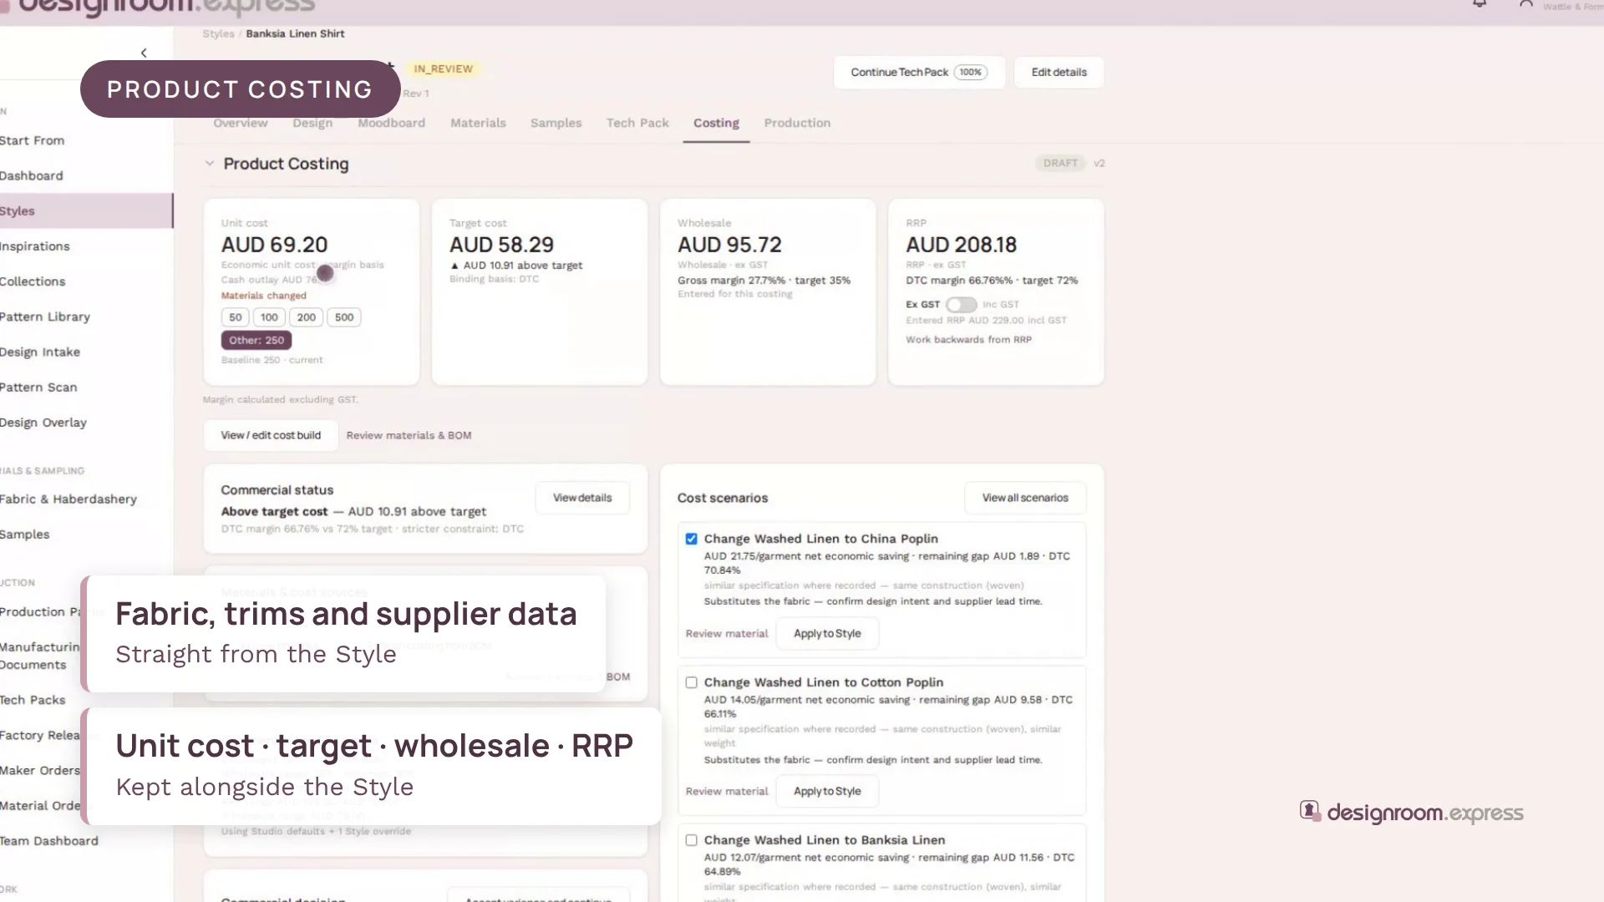
Task: Switch to the Overview tab
Action: [x=241, y=123]
